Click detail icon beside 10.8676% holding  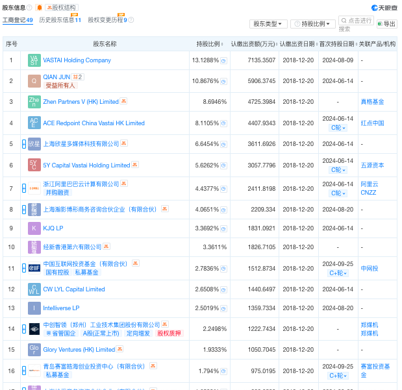coord(223,82)
